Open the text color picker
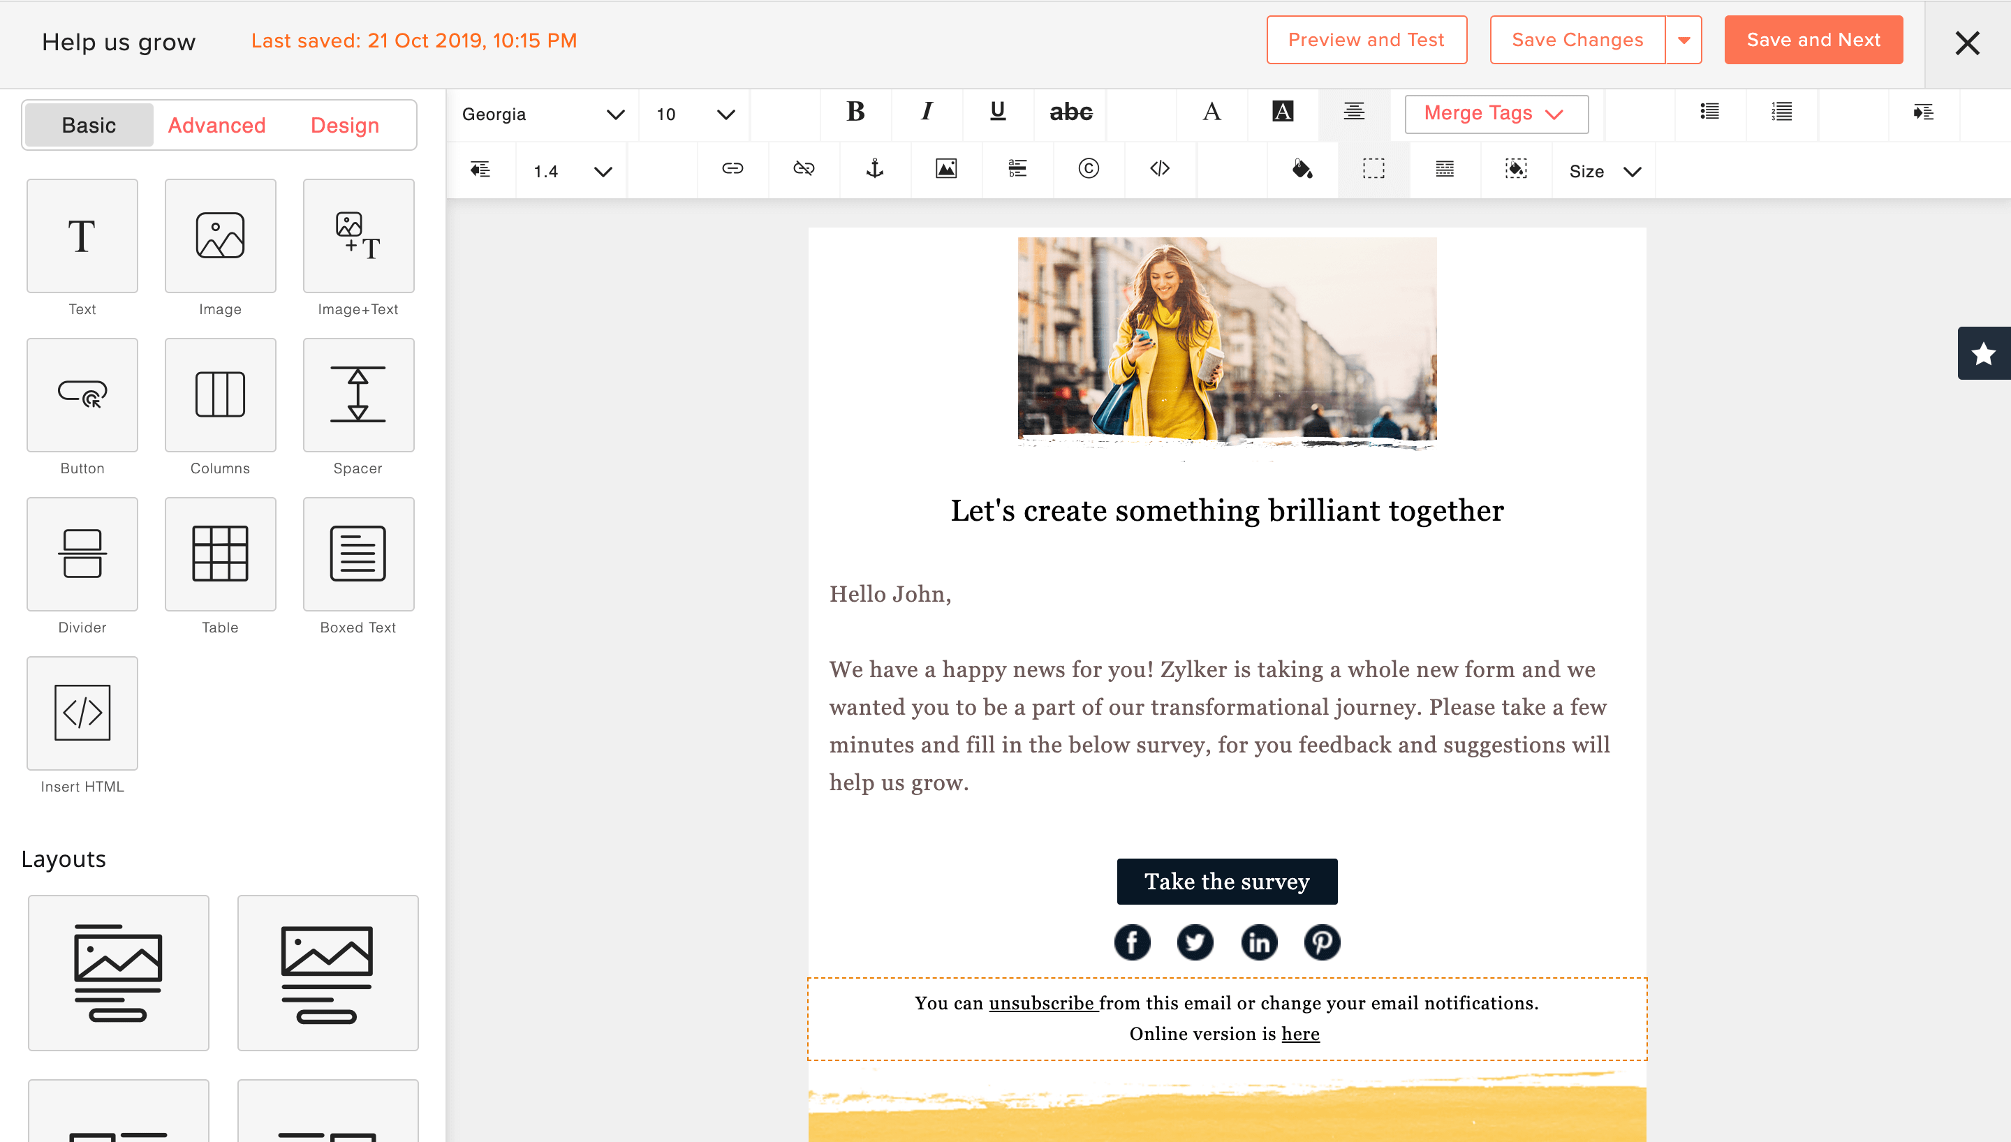 point(1211,112)
